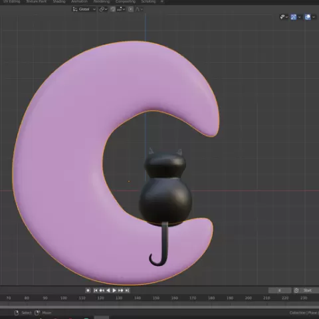The height and width of the screenshot is (319, 319).
Task: Open the Shading workspace tab
Action: point(59,1)
